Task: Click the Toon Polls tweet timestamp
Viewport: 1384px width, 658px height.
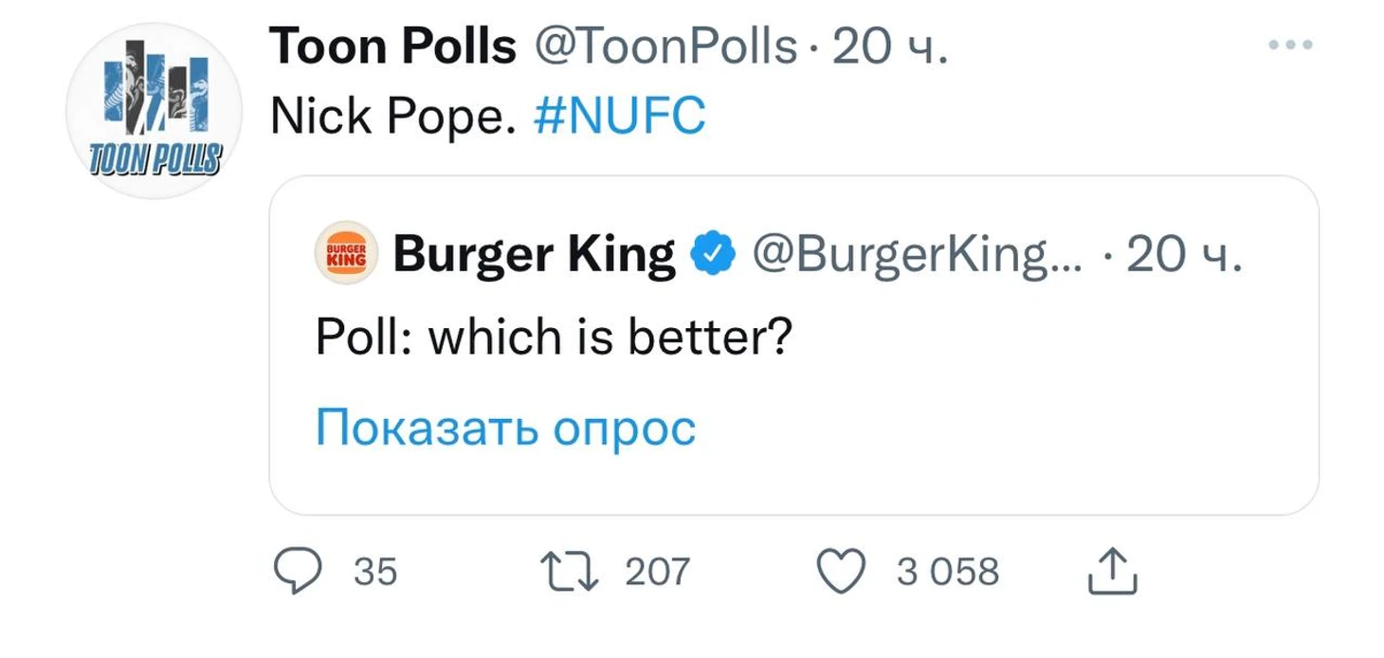Action: pyautogui.click(x=889, y=46)
